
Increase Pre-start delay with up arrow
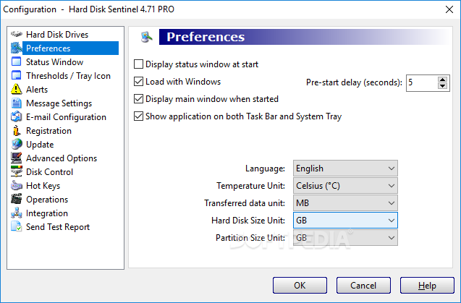442,80
